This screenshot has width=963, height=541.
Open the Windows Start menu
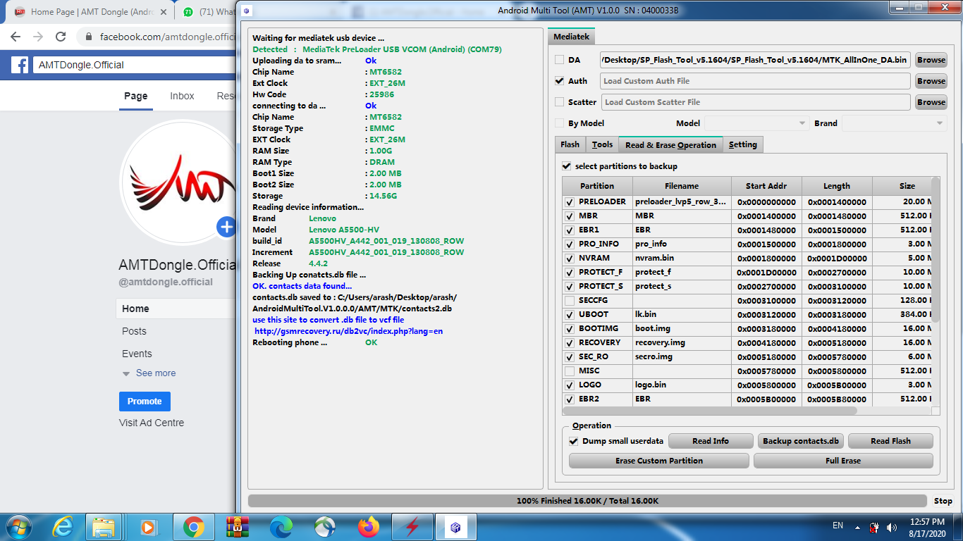pos(18,526)
